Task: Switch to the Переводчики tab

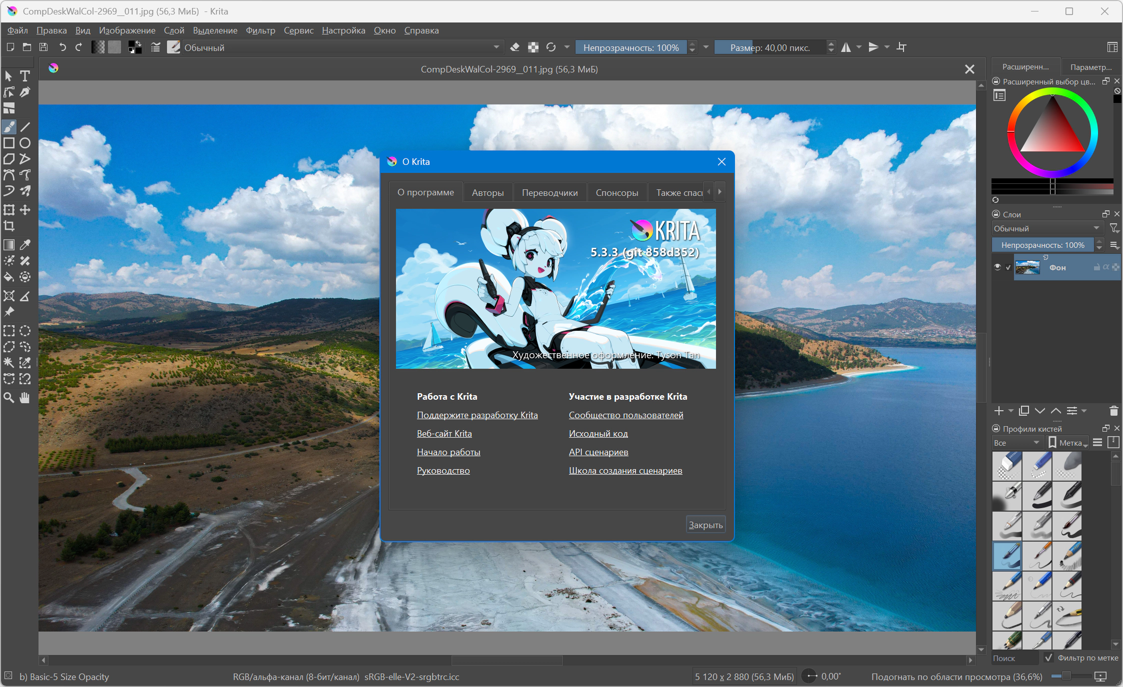Action: click(x=550, y=192)
